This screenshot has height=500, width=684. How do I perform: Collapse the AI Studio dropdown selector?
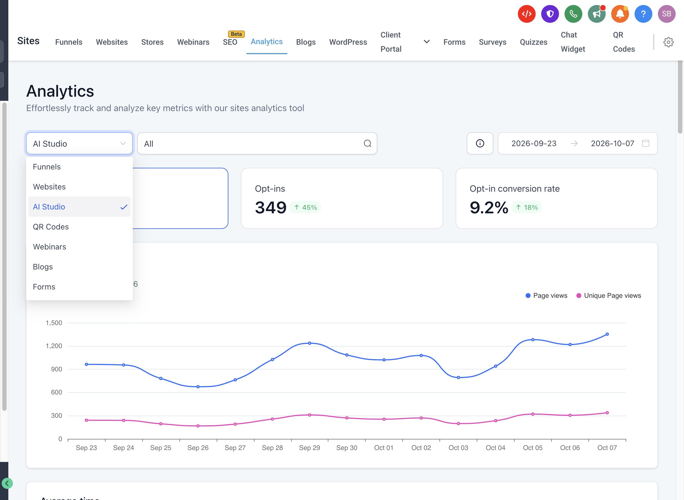click(79, 143)
